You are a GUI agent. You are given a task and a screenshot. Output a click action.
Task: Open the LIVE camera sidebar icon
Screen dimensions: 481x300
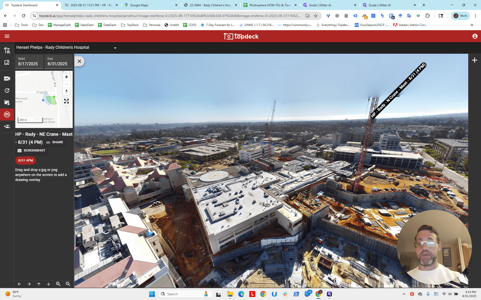pos(7,78)
